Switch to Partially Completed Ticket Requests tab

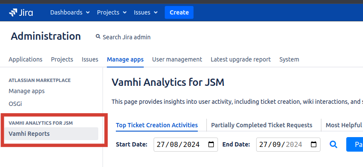(x=262, y=125)
